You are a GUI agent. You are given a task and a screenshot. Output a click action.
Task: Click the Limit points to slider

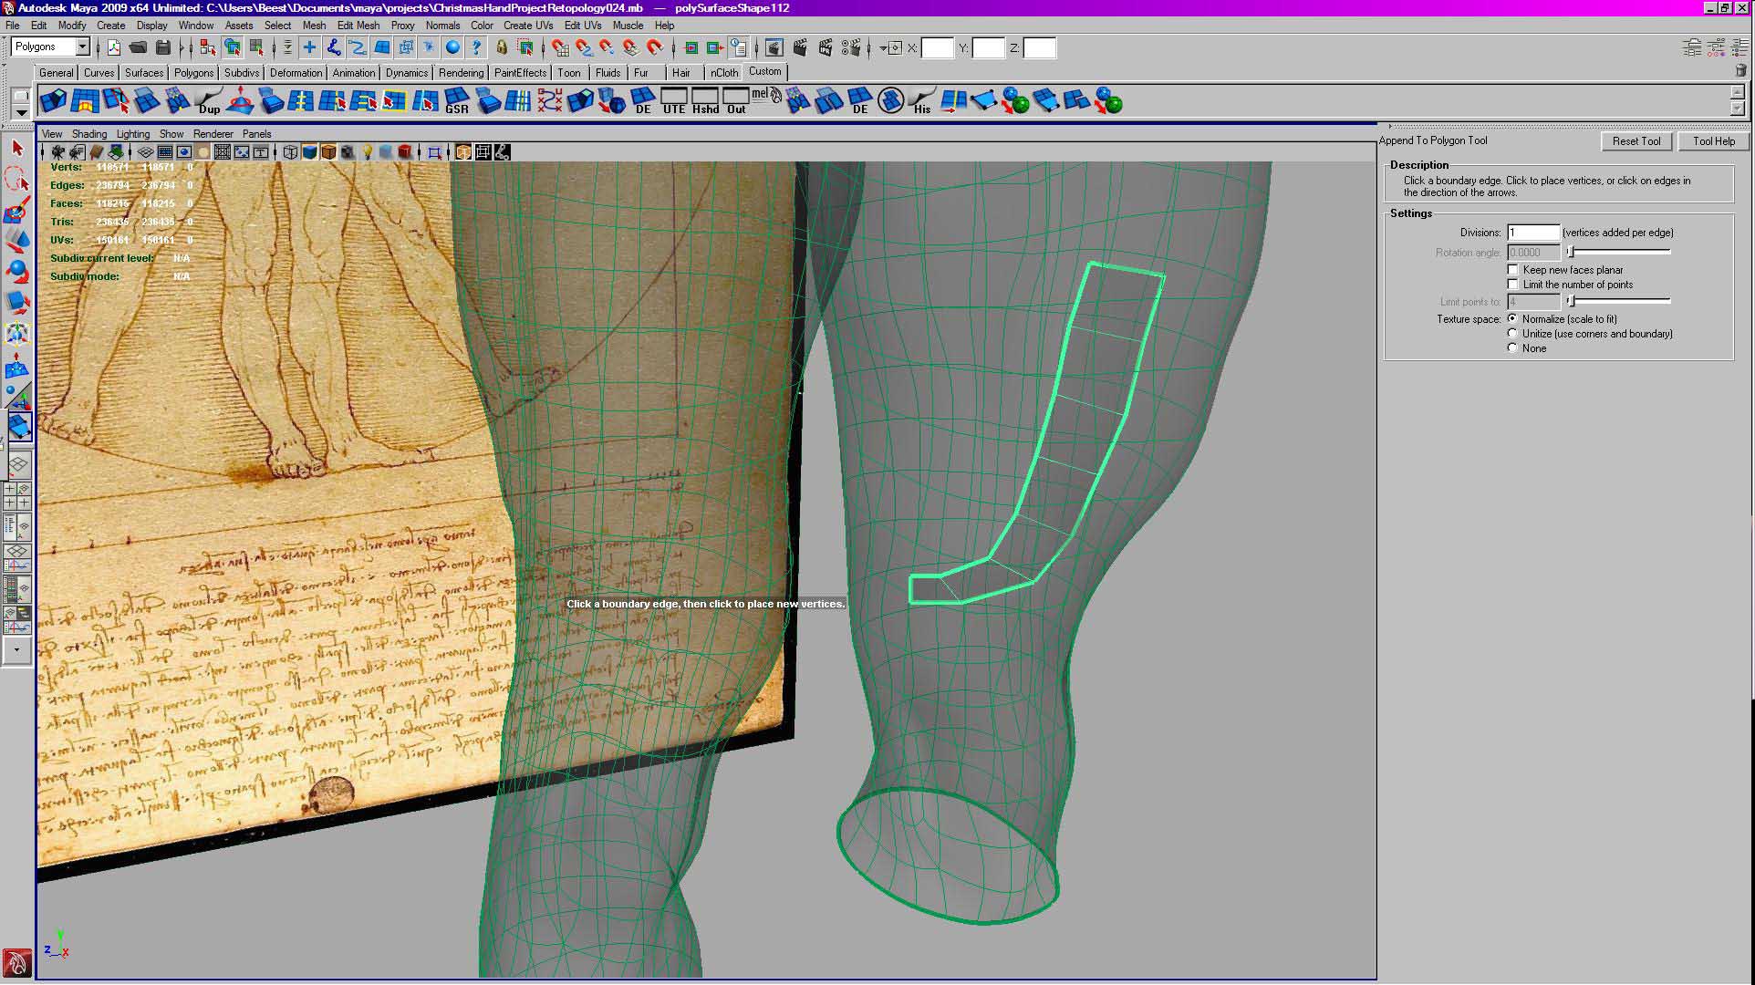pyautogui.click(x=1619, y=302)
